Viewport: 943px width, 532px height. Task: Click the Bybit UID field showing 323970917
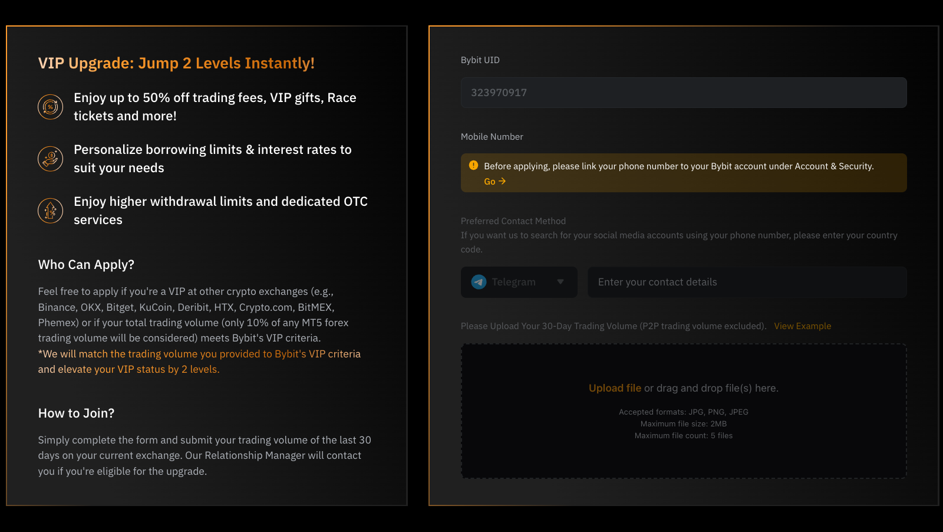(684, 93)
